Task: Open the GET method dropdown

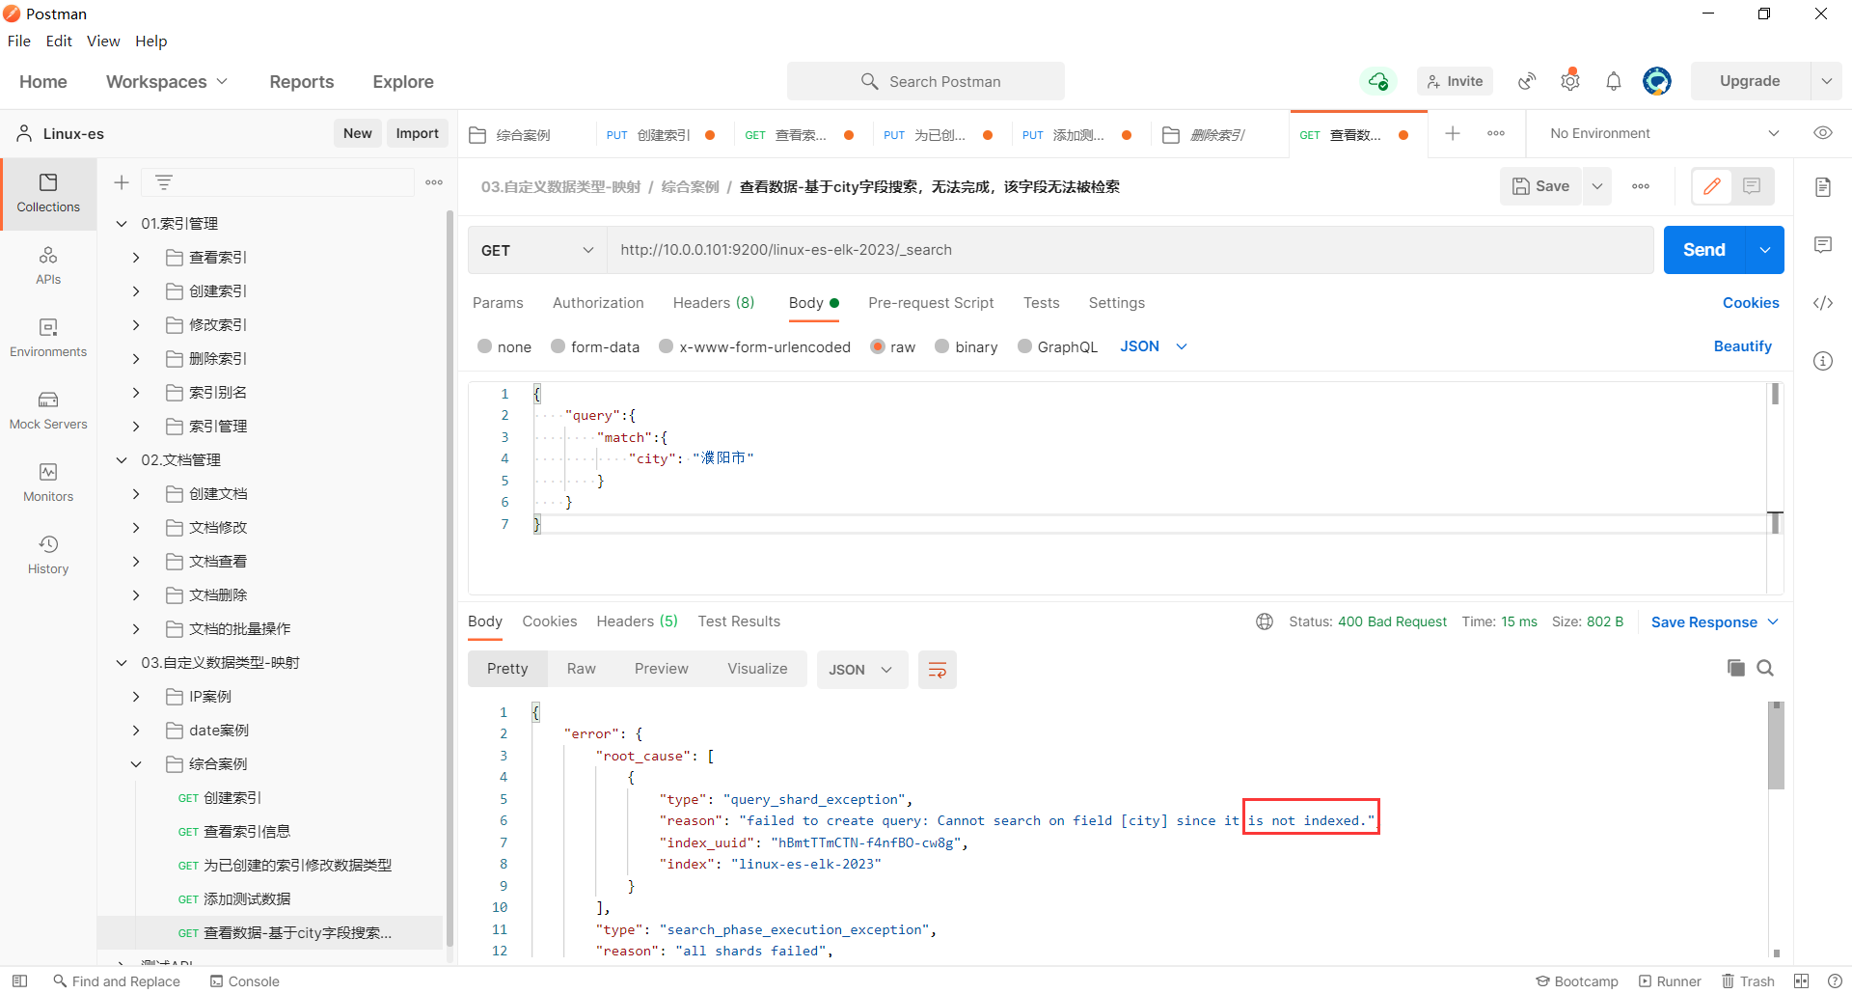Action: pos(537,250)
